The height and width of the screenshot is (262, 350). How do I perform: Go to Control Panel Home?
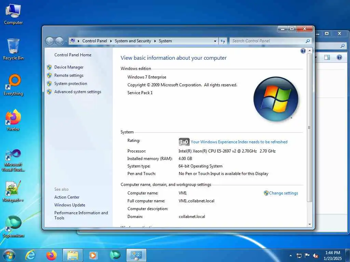[73, 55]
